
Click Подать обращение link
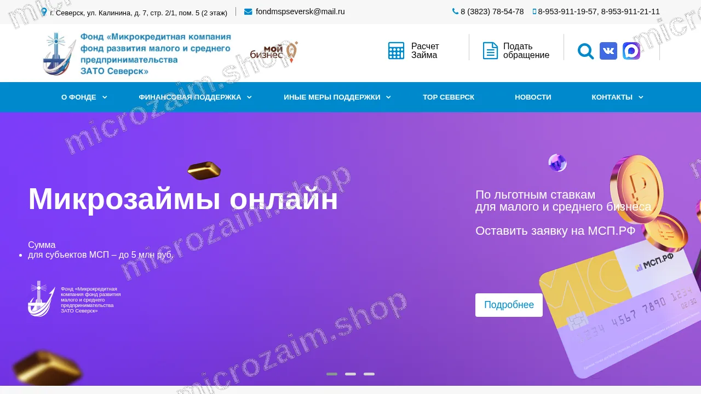click(x=526, y=51)
